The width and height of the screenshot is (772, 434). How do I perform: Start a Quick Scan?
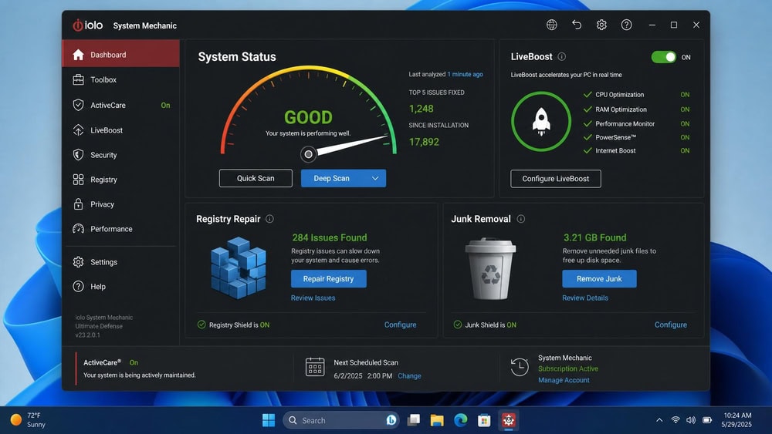click(256, 178)
